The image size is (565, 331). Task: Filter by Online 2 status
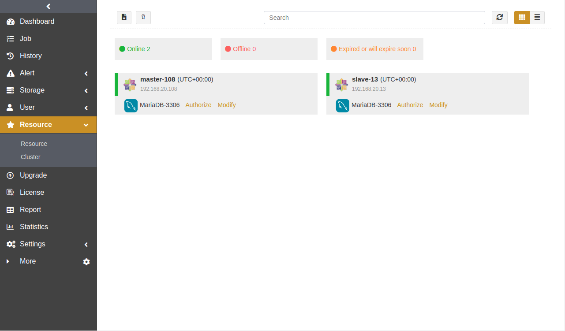pyautogui.click(x=163, y=49)
